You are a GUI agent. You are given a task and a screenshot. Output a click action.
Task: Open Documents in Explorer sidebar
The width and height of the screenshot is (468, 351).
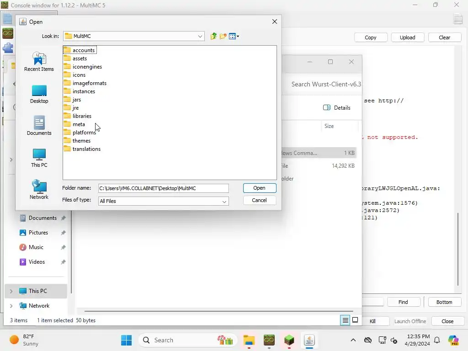(x=43, y=218)
